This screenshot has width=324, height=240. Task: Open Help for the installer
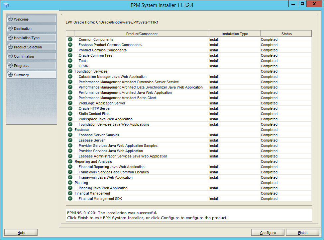(x=21, y=233)
